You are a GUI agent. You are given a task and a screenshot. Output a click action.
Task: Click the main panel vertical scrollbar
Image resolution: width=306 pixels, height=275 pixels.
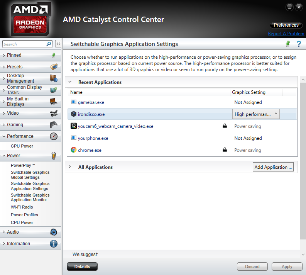[303, 161]
